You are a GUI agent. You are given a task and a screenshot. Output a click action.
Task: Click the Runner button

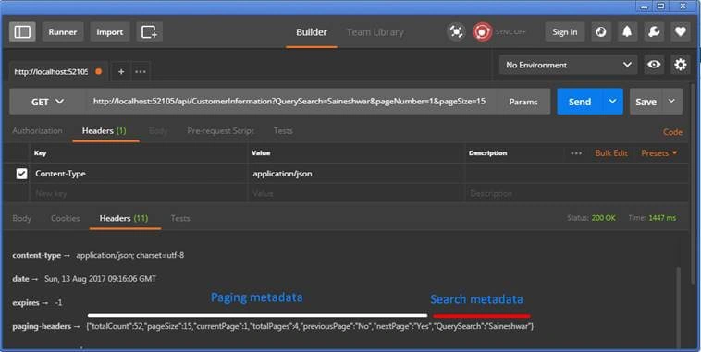click(x=63, y=32)
